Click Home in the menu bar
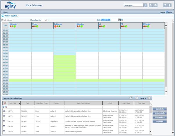 (x=162, y=12)
